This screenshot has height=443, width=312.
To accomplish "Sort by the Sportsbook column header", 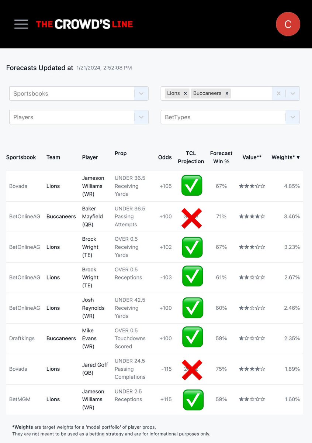I will [x=21, y=157].
